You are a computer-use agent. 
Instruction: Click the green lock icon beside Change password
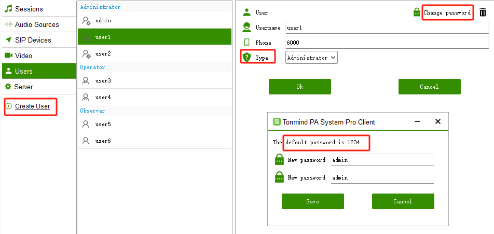pos(417,12)
